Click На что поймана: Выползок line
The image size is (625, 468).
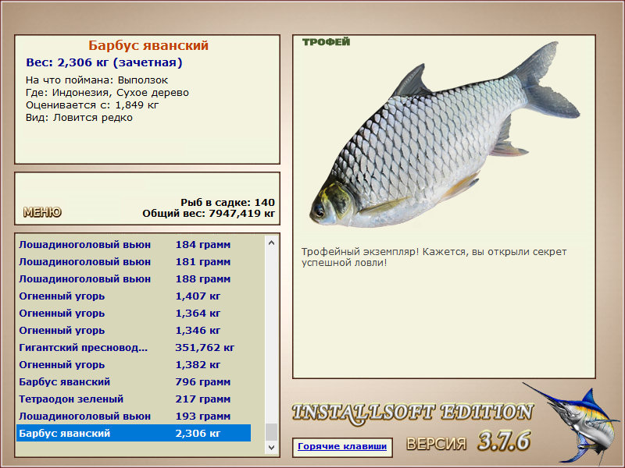97,80
